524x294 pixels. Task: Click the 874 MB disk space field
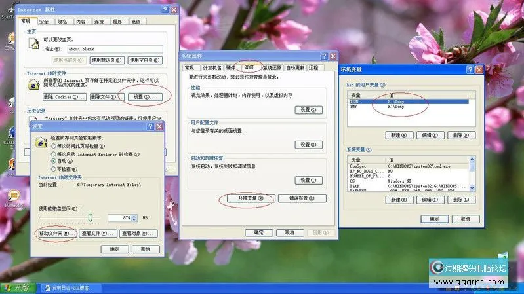click(119, 218)
